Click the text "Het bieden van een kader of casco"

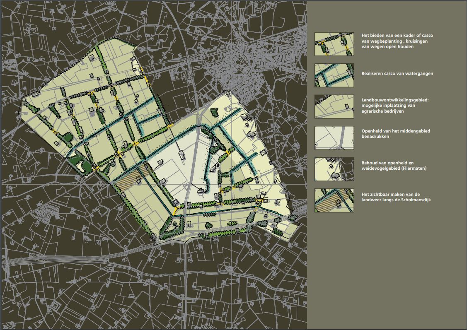[x=397, y=36]
